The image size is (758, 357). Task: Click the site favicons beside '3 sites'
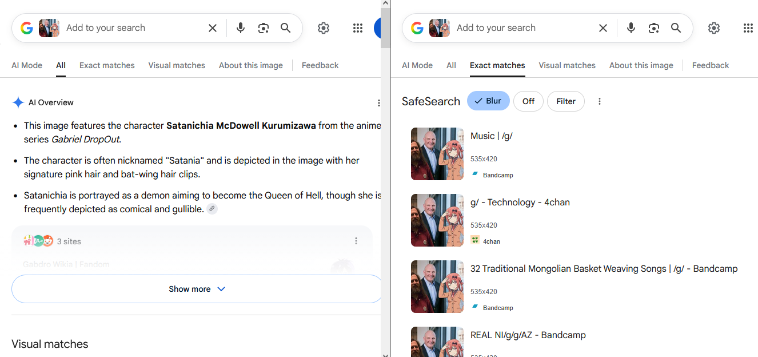point(38,241)
